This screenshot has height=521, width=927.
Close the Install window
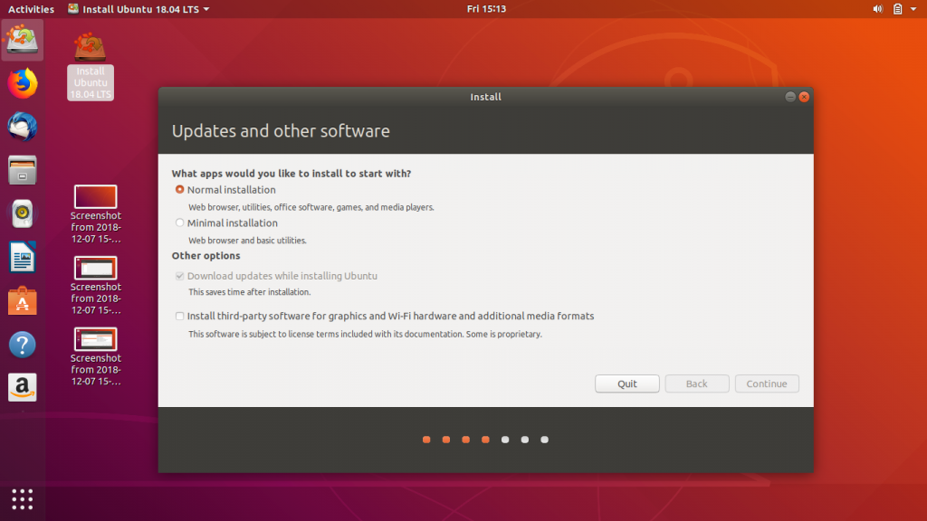click(804, 97)
